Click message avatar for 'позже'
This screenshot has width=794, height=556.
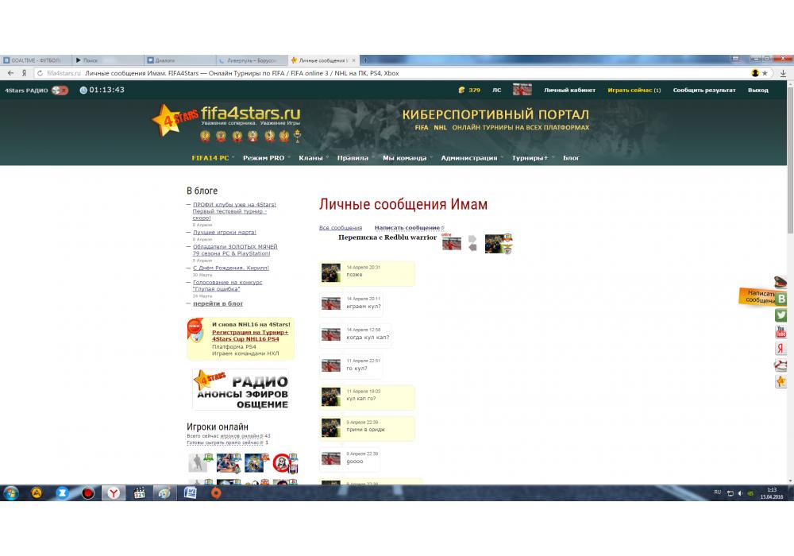pos(331,273)
